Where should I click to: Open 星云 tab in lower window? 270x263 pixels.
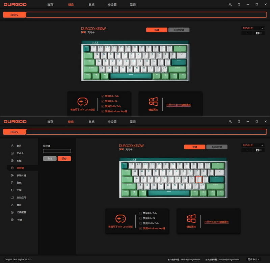tap(133, 122)
